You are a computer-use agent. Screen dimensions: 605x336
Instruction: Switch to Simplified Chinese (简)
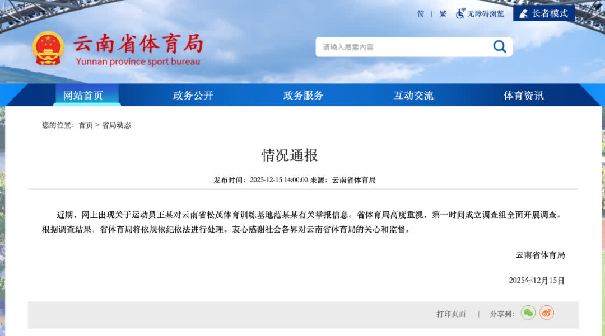tap(421, 14)
